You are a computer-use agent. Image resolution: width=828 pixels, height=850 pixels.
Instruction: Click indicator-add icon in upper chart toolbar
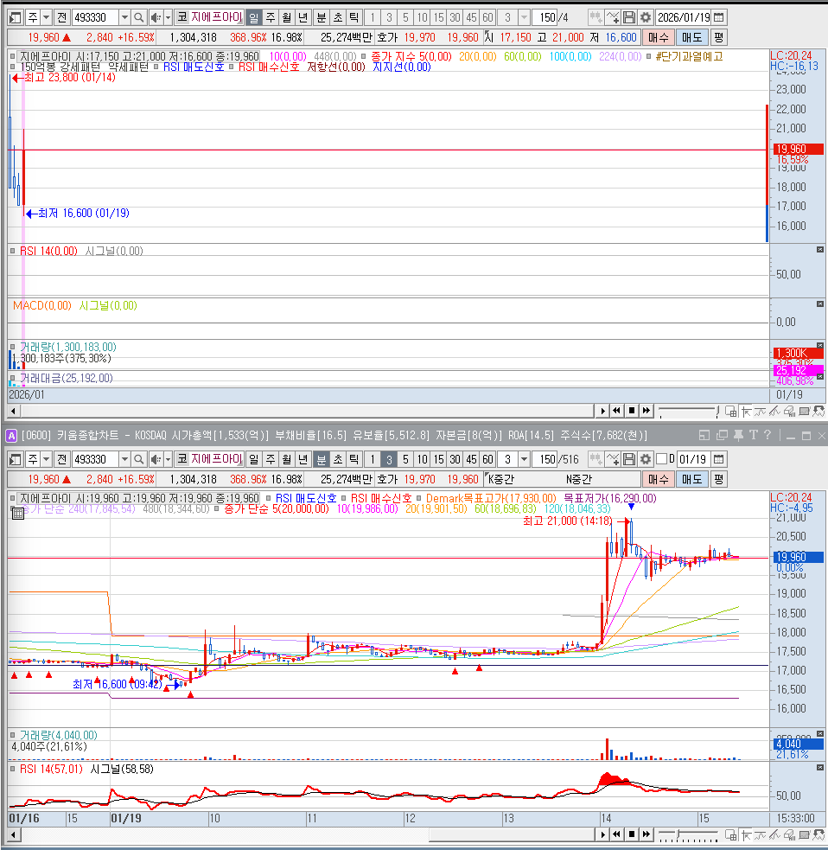[x=613, y=17]
